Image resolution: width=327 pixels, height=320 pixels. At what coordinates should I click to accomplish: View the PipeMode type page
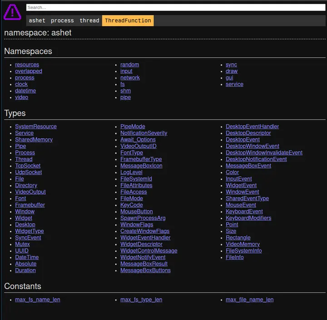[133, 126]
